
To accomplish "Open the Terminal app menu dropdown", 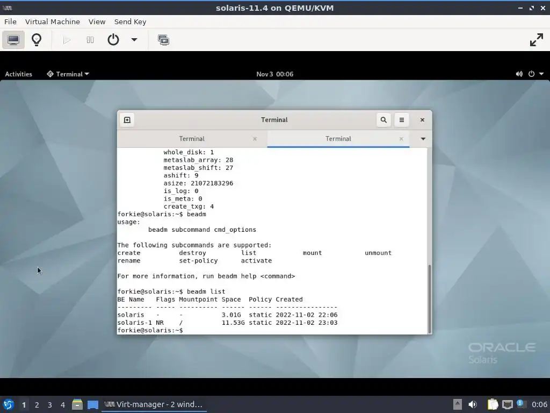I will pyautogui.click(x=68, y=74).
